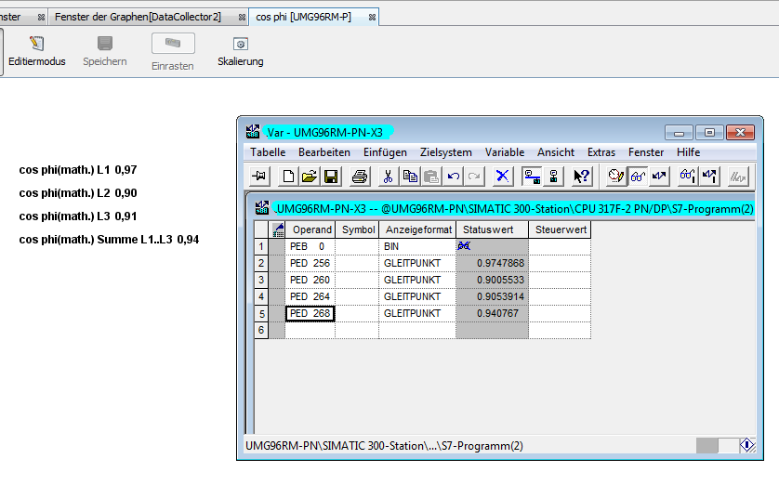
Task: Click the undo arrow icon
Action: click(x=454, y=176)
